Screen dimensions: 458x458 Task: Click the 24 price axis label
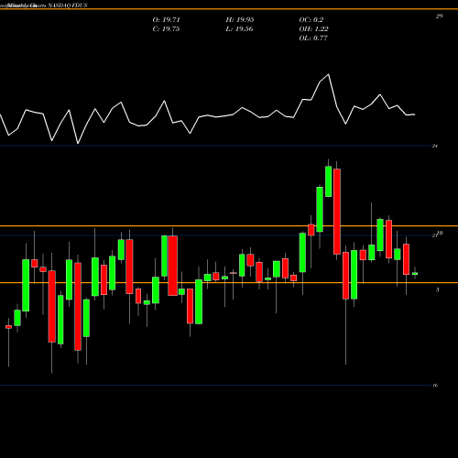tap(435, 146)
